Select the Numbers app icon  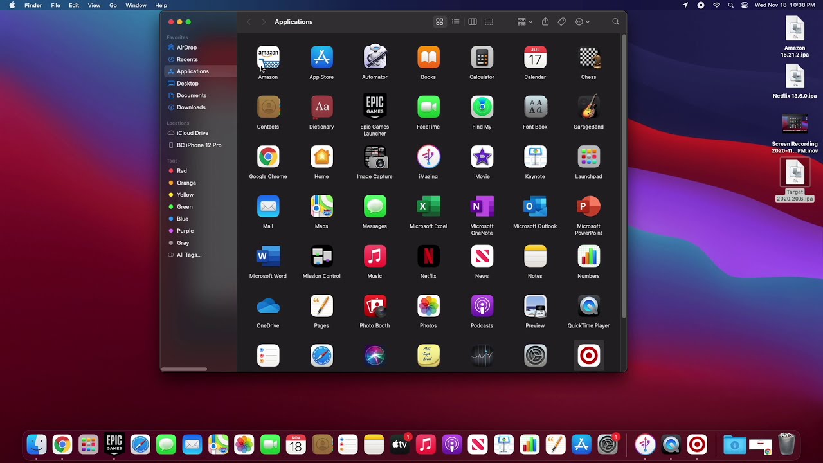click(588, 256)
